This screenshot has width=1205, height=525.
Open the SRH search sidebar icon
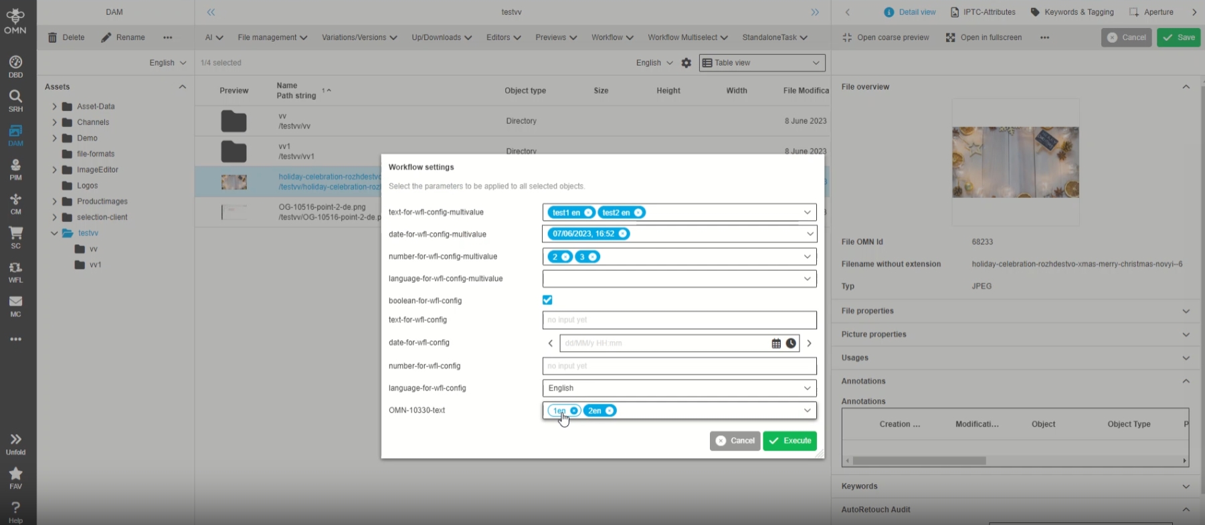[15, 100]
